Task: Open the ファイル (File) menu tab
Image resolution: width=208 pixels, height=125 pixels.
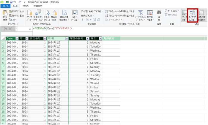Action: [5, 6]
